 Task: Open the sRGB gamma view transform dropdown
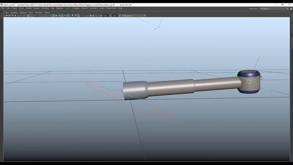click(x=133, y=16)
